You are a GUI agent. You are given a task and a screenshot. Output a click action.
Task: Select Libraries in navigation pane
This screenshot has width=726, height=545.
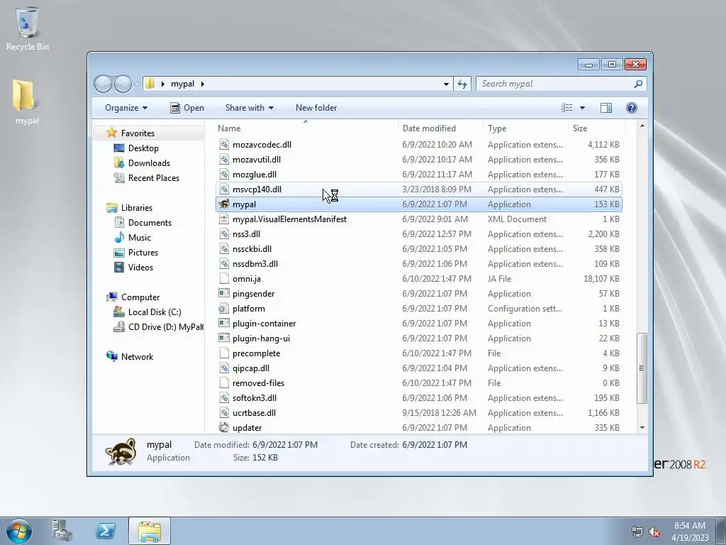(x=137, y=208)
